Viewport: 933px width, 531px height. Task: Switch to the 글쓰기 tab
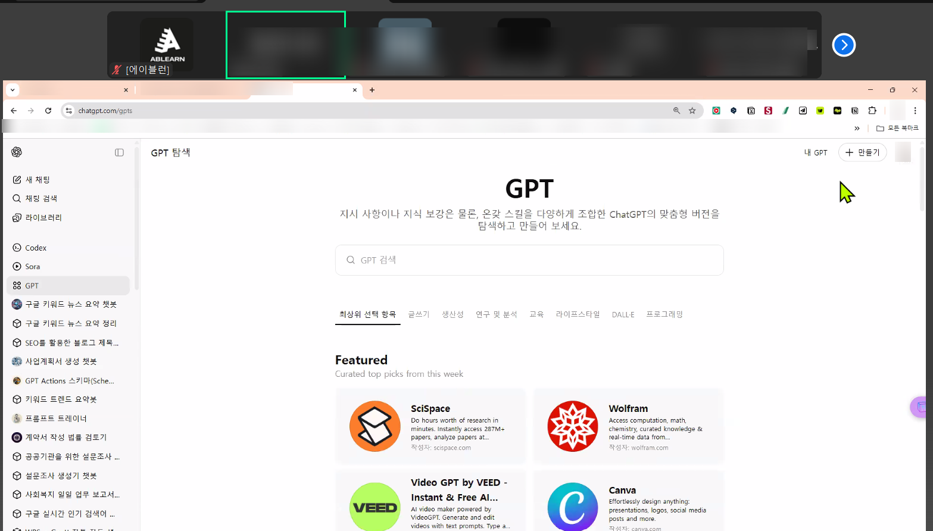coord(419,314)
